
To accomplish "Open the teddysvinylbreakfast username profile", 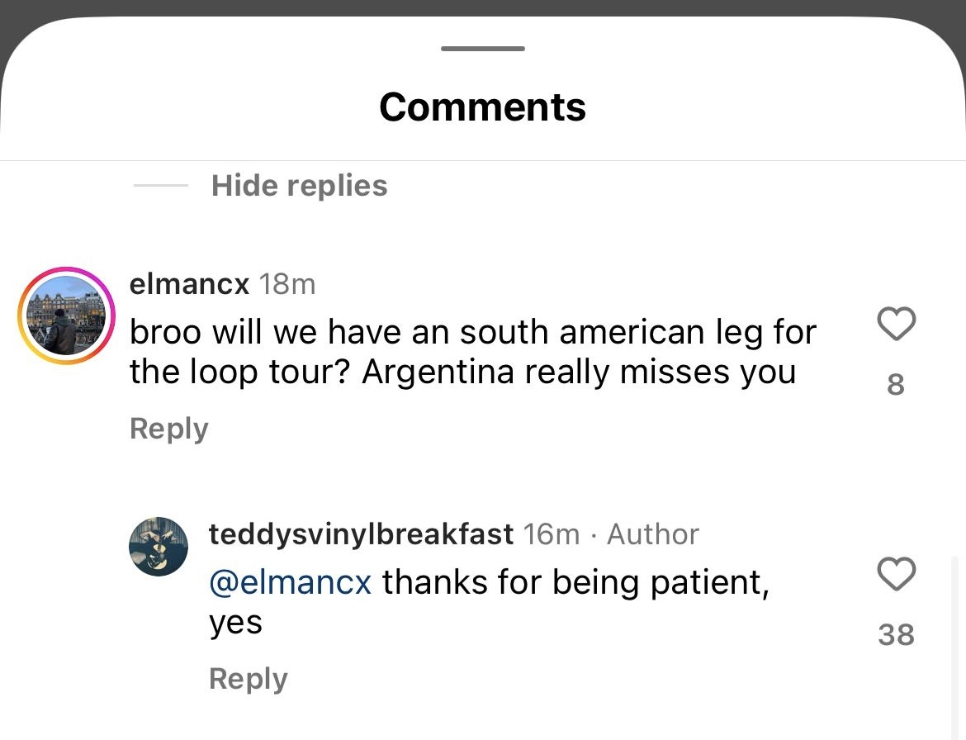I will tap(361, 534).
